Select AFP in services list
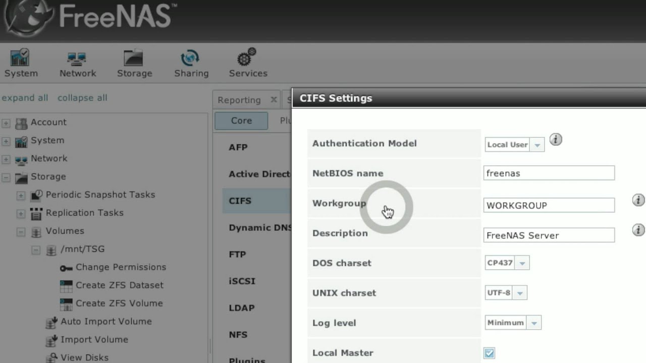This screenshot has height=363, width=646. (238, 147)
